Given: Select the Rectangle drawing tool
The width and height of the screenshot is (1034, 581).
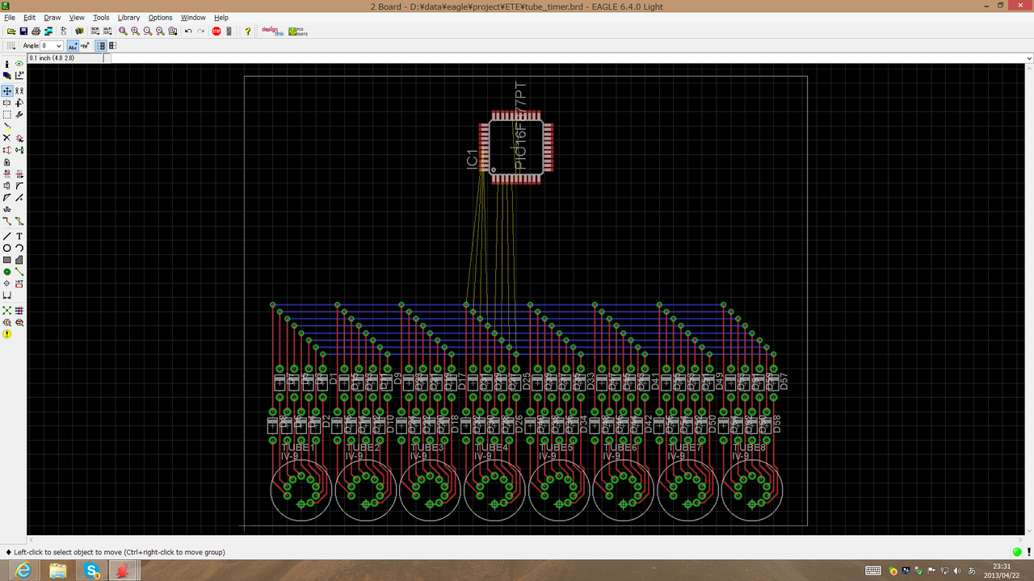Looking at the screenshot, I should coord(7,260).
